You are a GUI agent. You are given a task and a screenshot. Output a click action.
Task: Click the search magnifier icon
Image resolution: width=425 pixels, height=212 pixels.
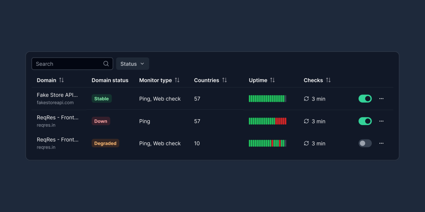pos(106,64)
